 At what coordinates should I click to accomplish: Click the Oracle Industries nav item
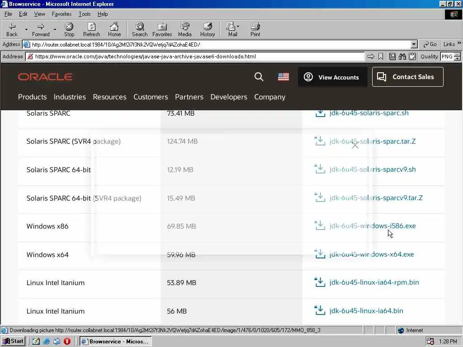pos(70,97)
